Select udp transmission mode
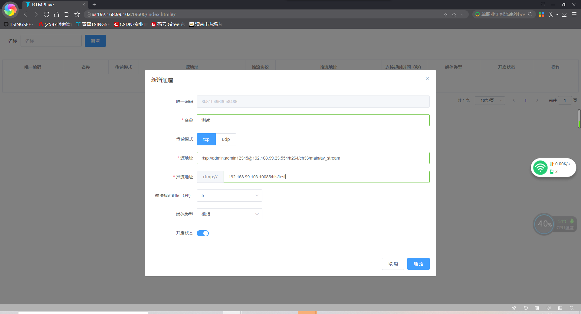 [x=226, y=139]
